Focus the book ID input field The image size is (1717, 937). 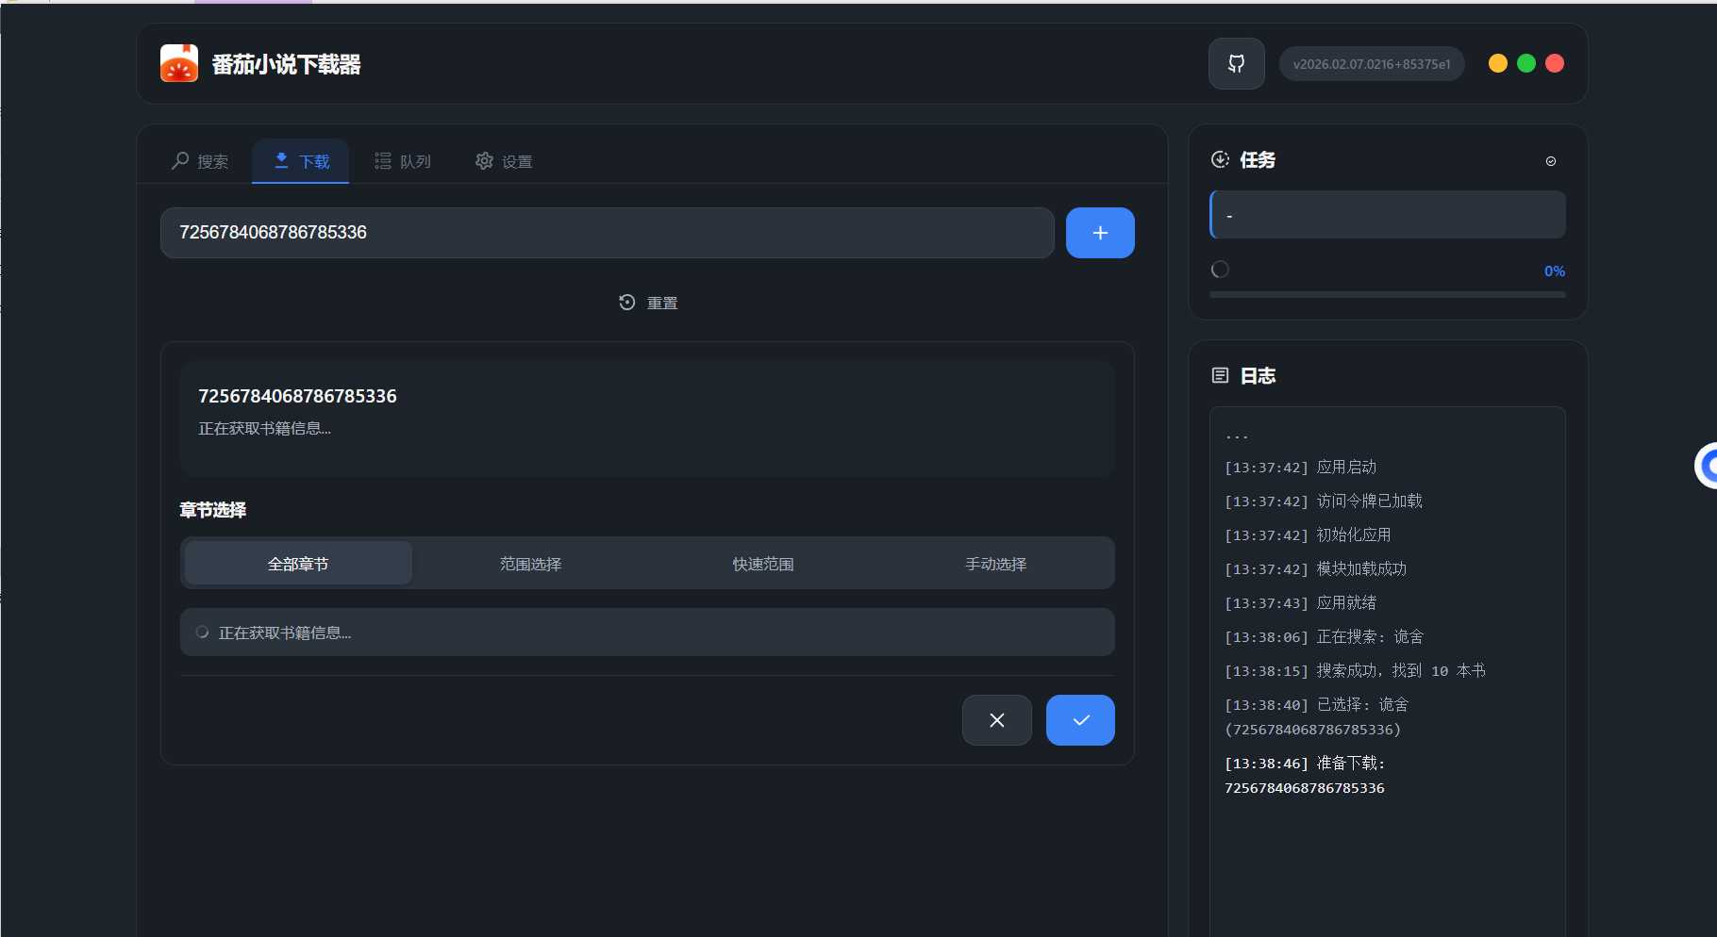pos(607,233)
